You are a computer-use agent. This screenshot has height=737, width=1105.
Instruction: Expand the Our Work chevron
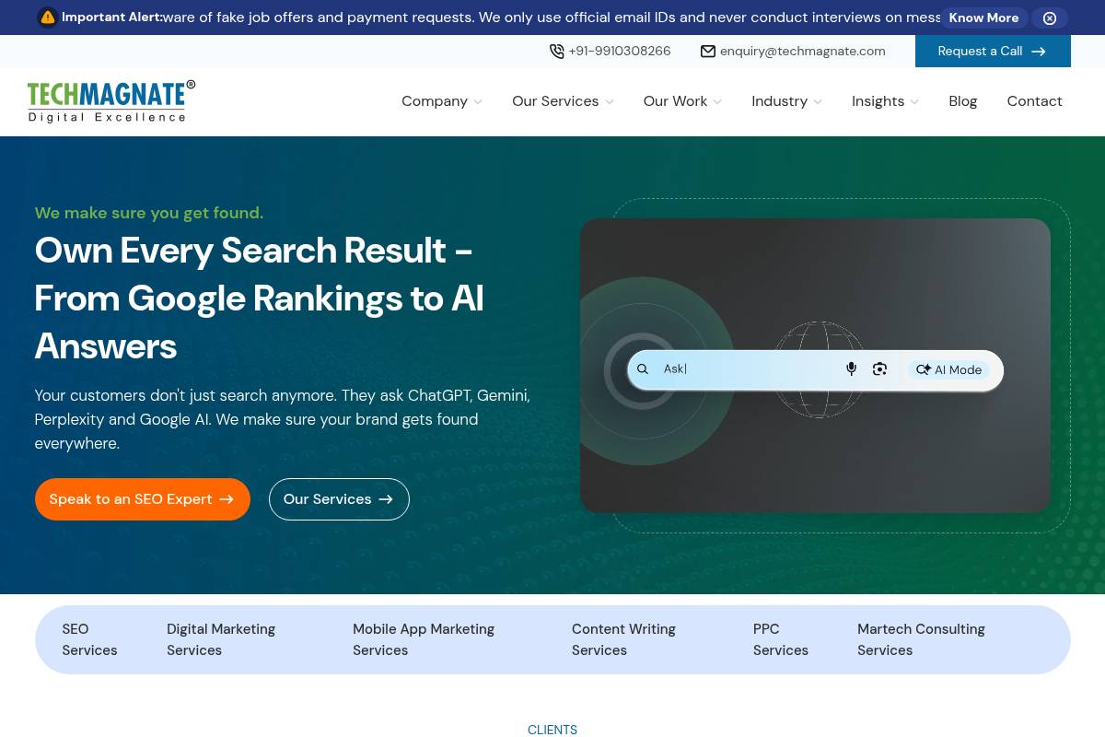pyautogui.click(x=717, y=102)
